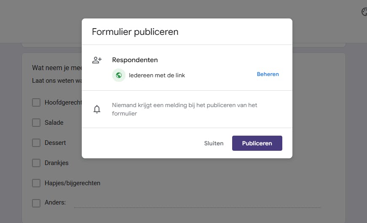Select the Dessert checkbox
This screenshot has width=367, height=223.
36,143
